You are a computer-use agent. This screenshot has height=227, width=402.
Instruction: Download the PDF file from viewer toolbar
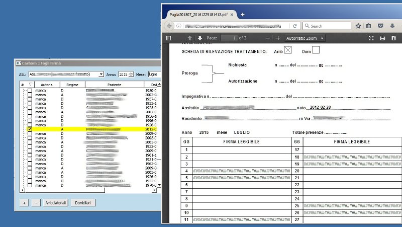click(394, 38)
